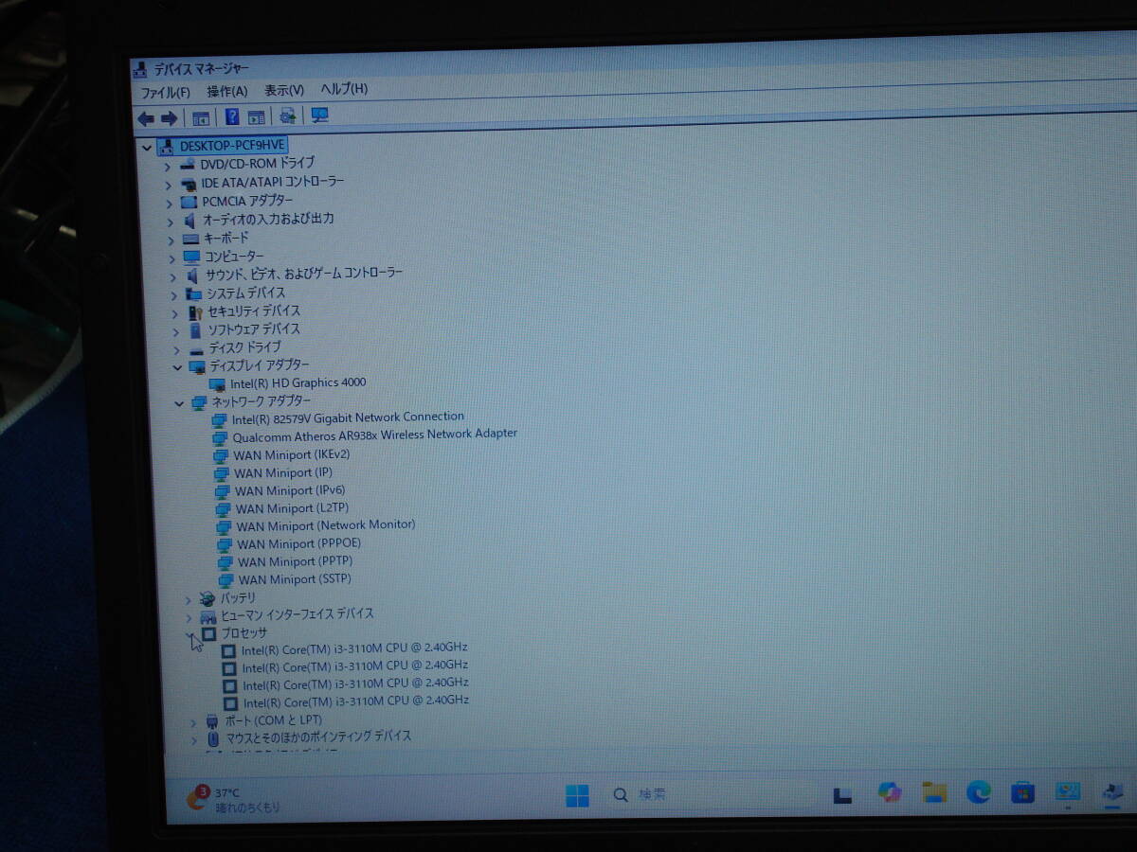Select WAN Miniport (PPPOE)
Image resolution: width=1137 pixels, height=852 pixels.
299,543
